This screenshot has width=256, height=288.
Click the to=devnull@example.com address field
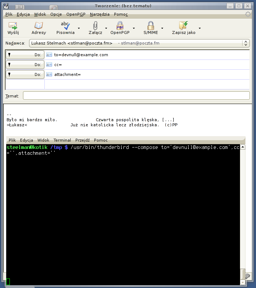click(147, 55)
